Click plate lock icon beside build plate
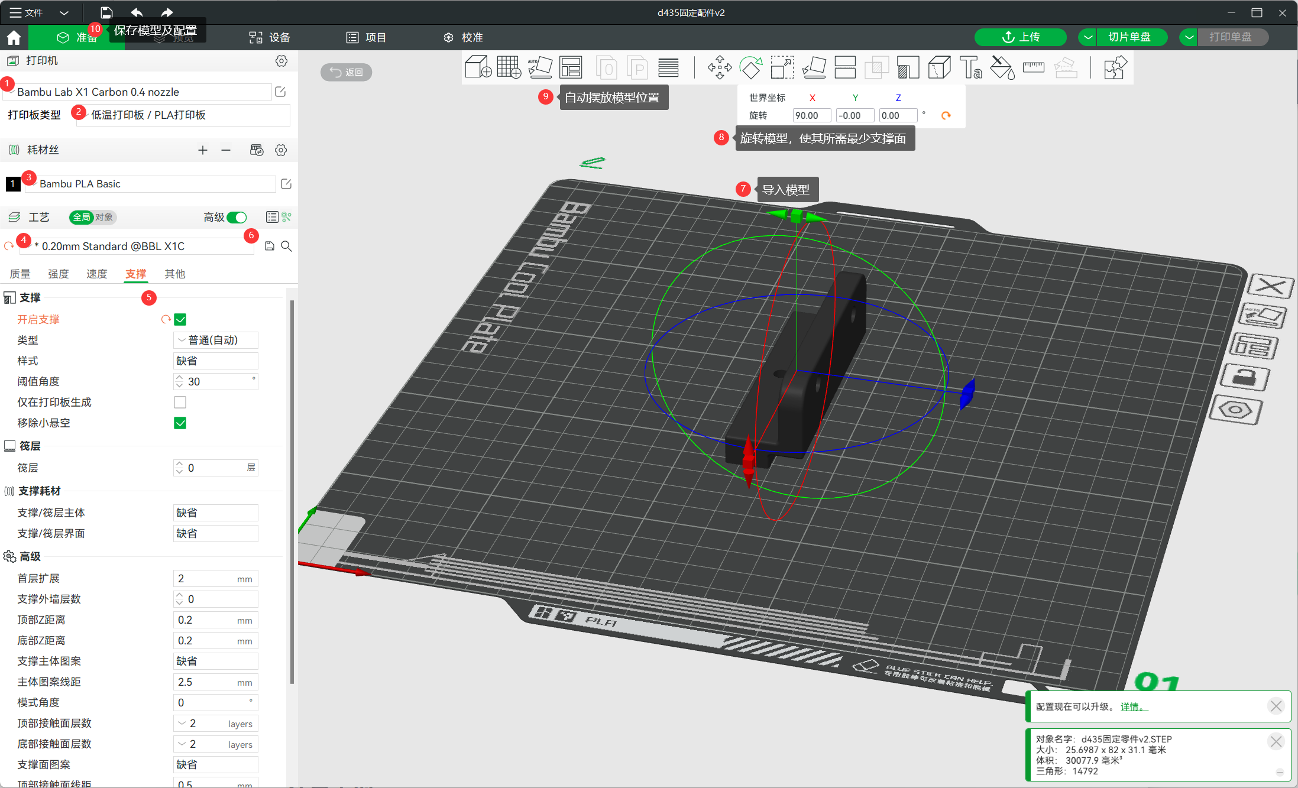Screen dimensions: 1298x788 1245,377
